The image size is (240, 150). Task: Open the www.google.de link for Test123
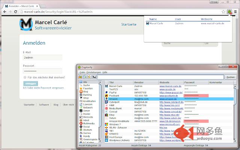coord(168,89)
